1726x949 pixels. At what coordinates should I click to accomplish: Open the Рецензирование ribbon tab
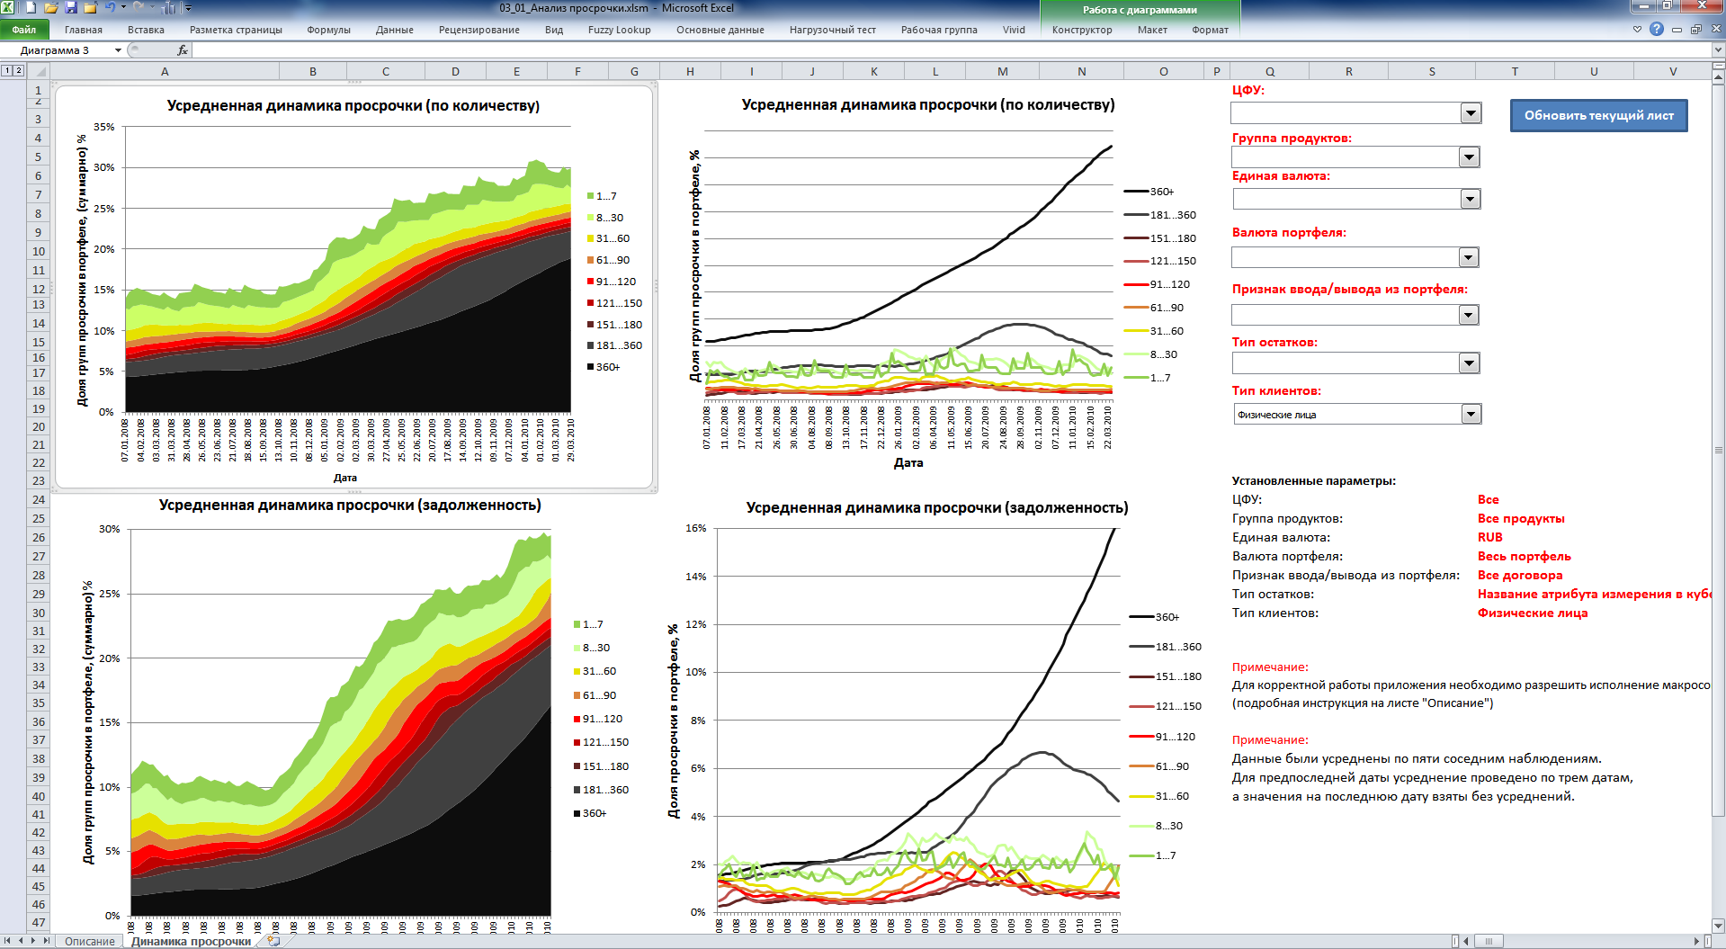coord(478,30)
